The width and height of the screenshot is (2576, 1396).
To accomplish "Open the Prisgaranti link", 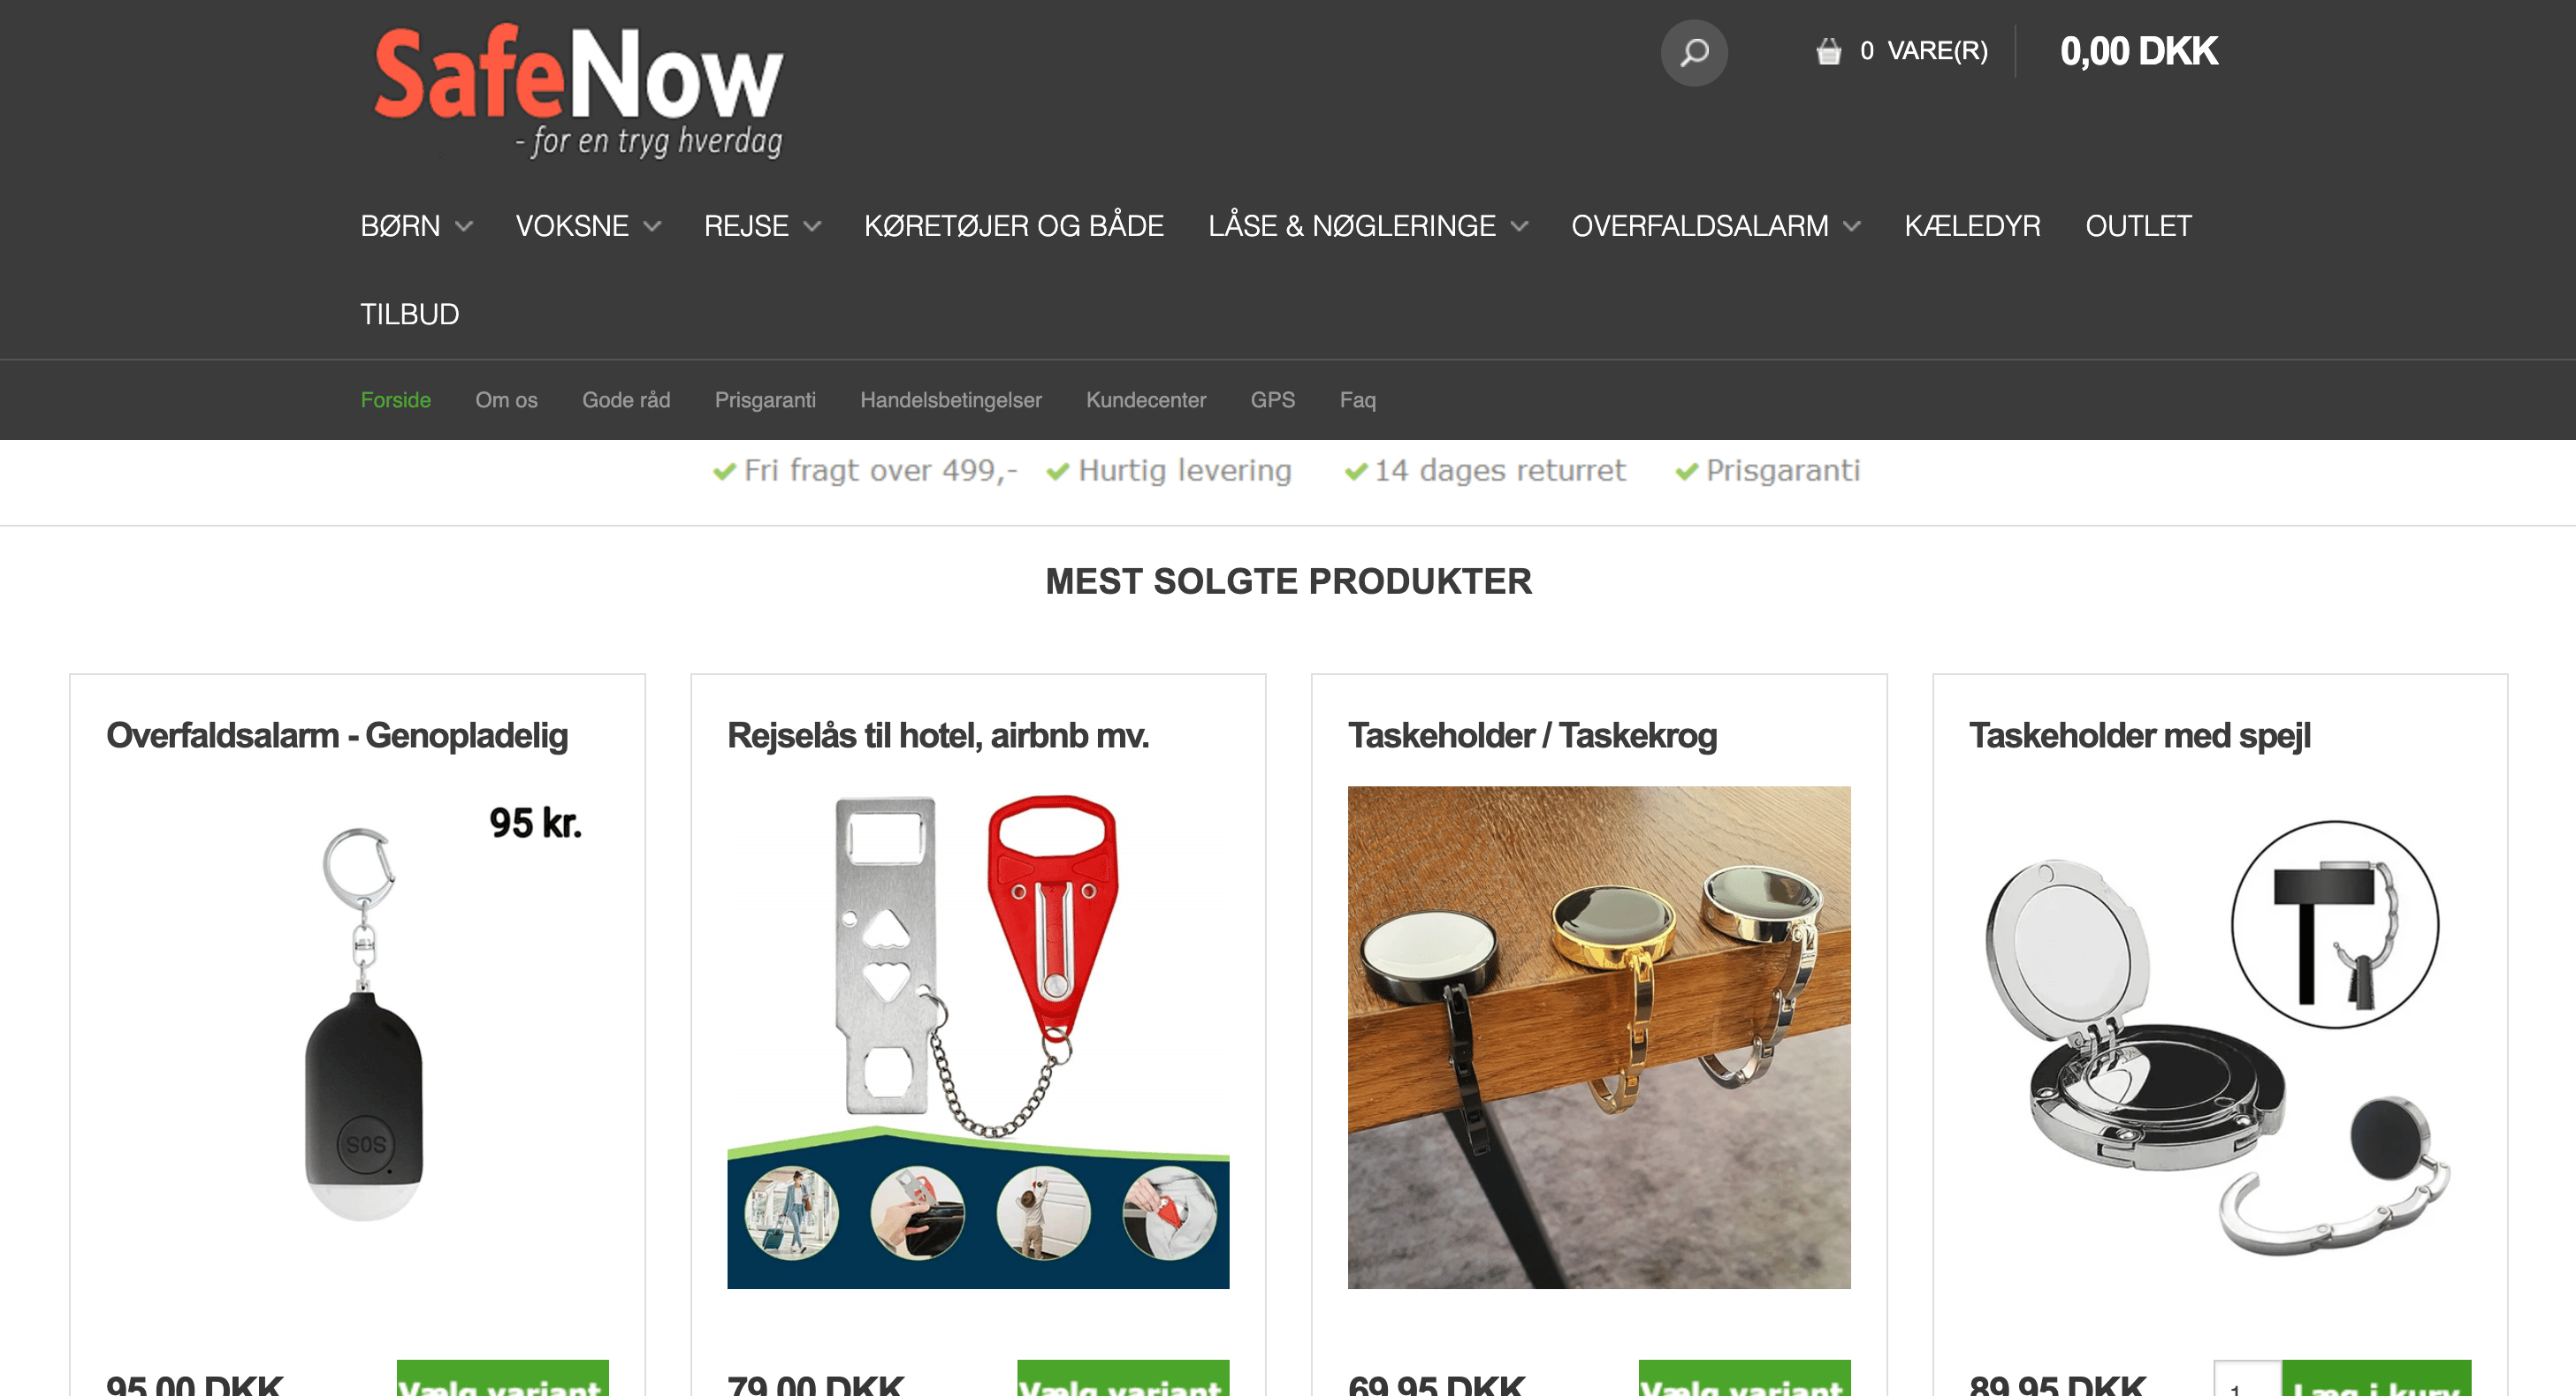I will 765,399.
